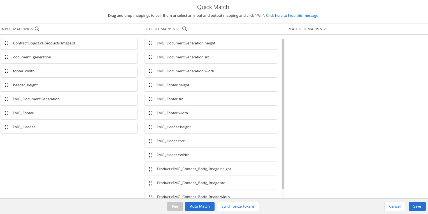
Task: Select the IMG_Footer:height output mapping
Action: click(x=211, y=85)
